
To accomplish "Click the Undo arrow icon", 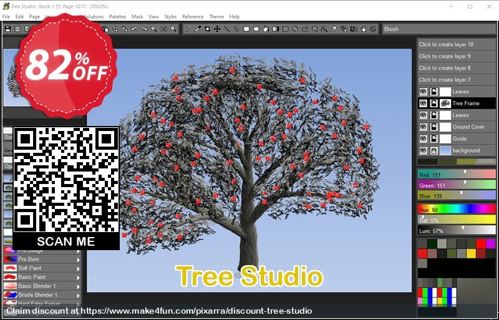I will 134,29.
